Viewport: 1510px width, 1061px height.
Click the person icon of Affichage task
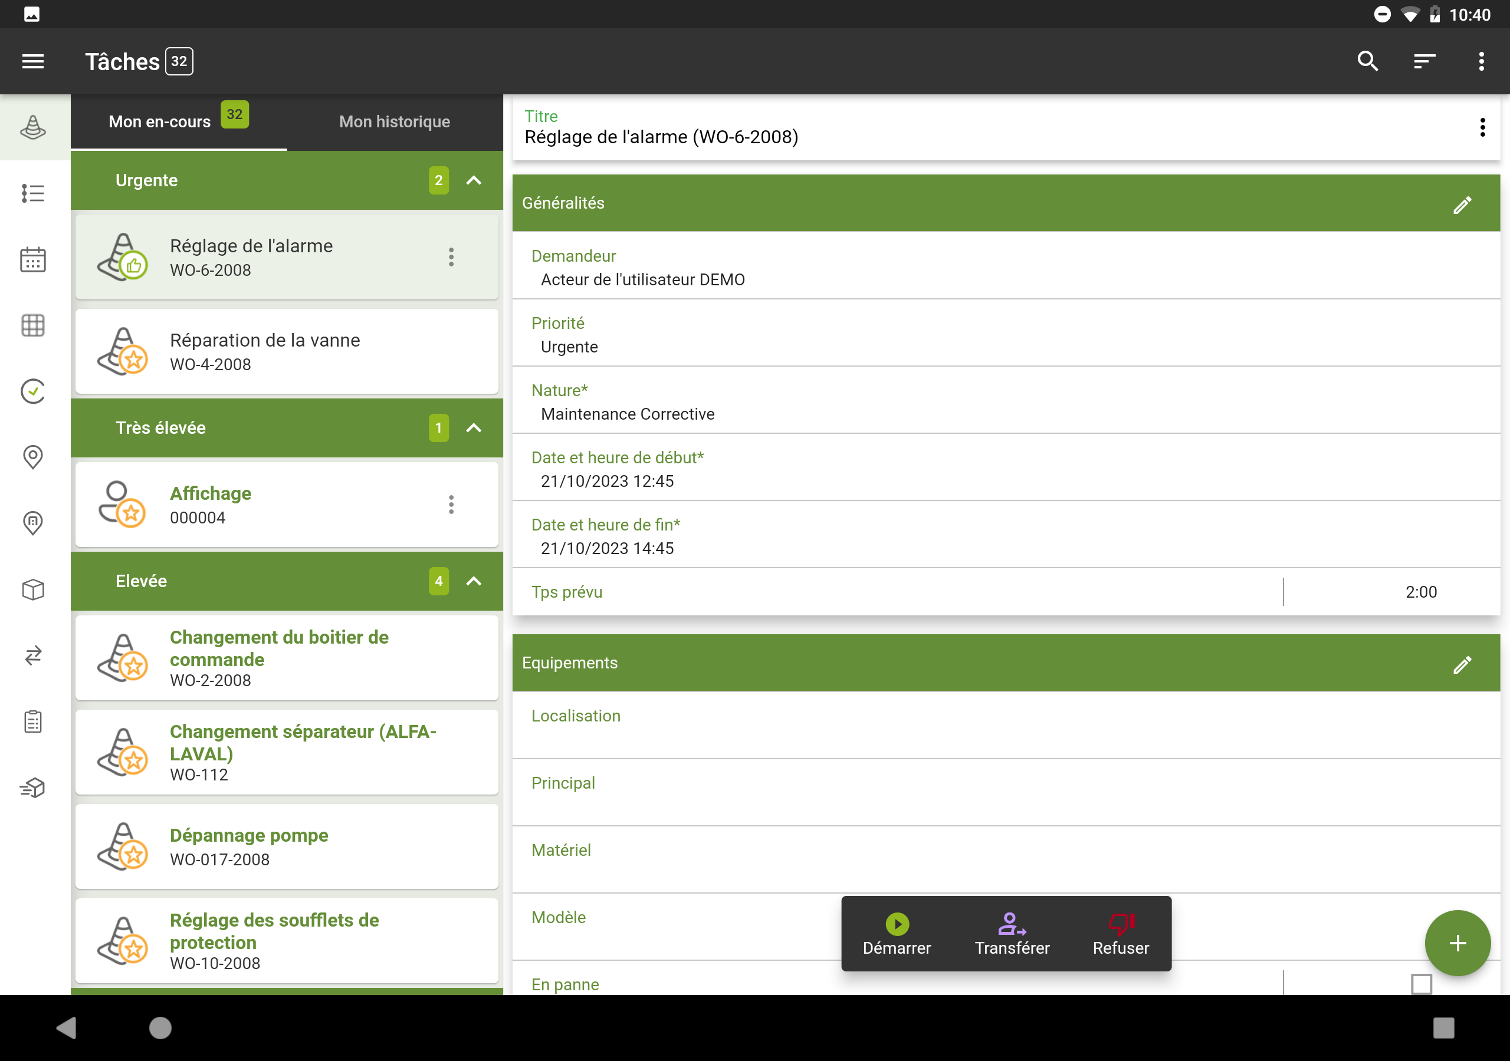click(x=122, y=505)
